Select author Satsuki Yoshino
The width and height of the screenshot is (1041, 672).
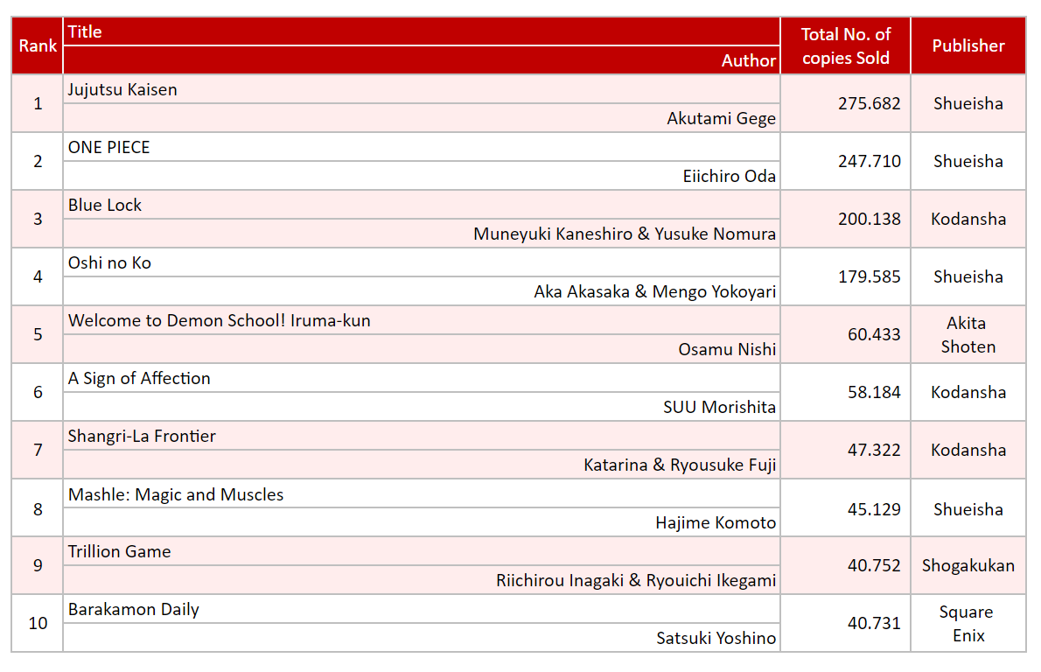pyautogui.click(x=716, y=638)
